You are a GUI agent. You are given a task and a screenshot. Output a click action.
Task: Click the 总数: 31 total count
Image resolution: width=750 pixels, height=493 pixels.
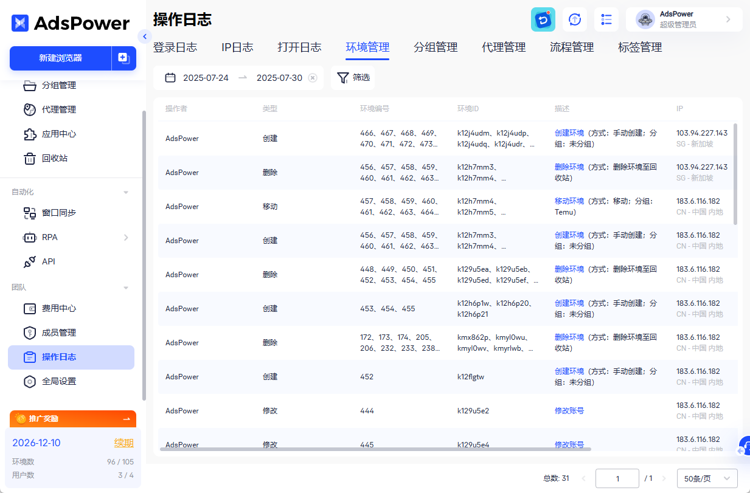point(556,478)
